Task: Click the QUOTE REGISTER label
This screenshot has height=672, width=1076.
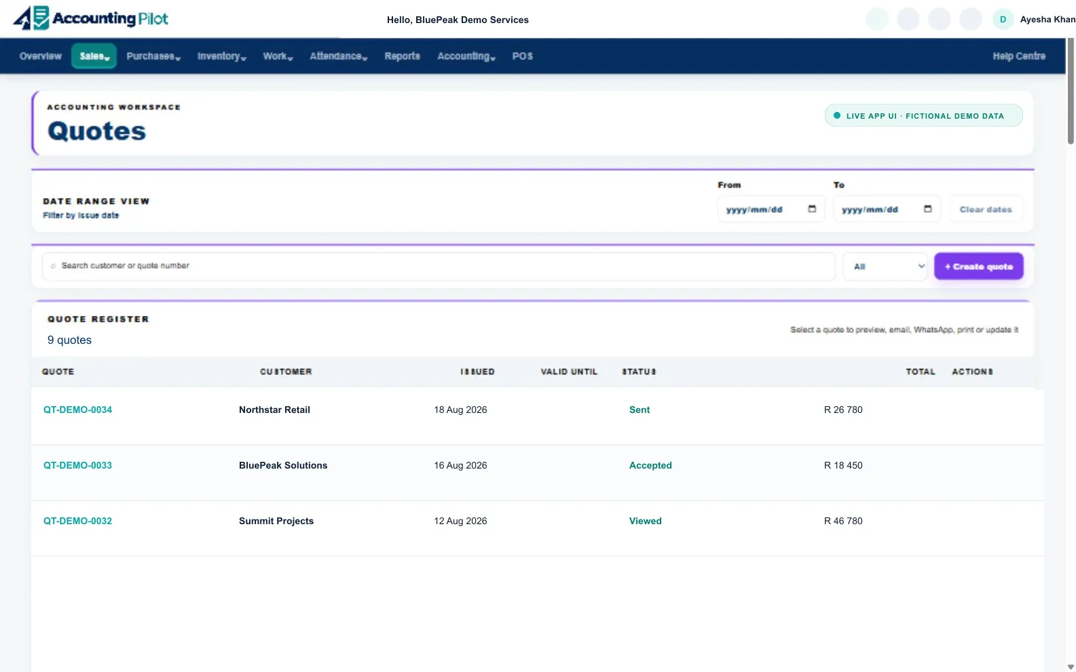Action: tap(98, 319)
